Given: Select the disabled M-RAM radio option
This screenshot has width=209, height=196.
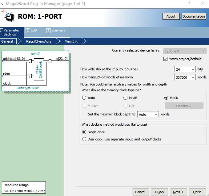Looking at the screenshot, I should pos(84,106).
